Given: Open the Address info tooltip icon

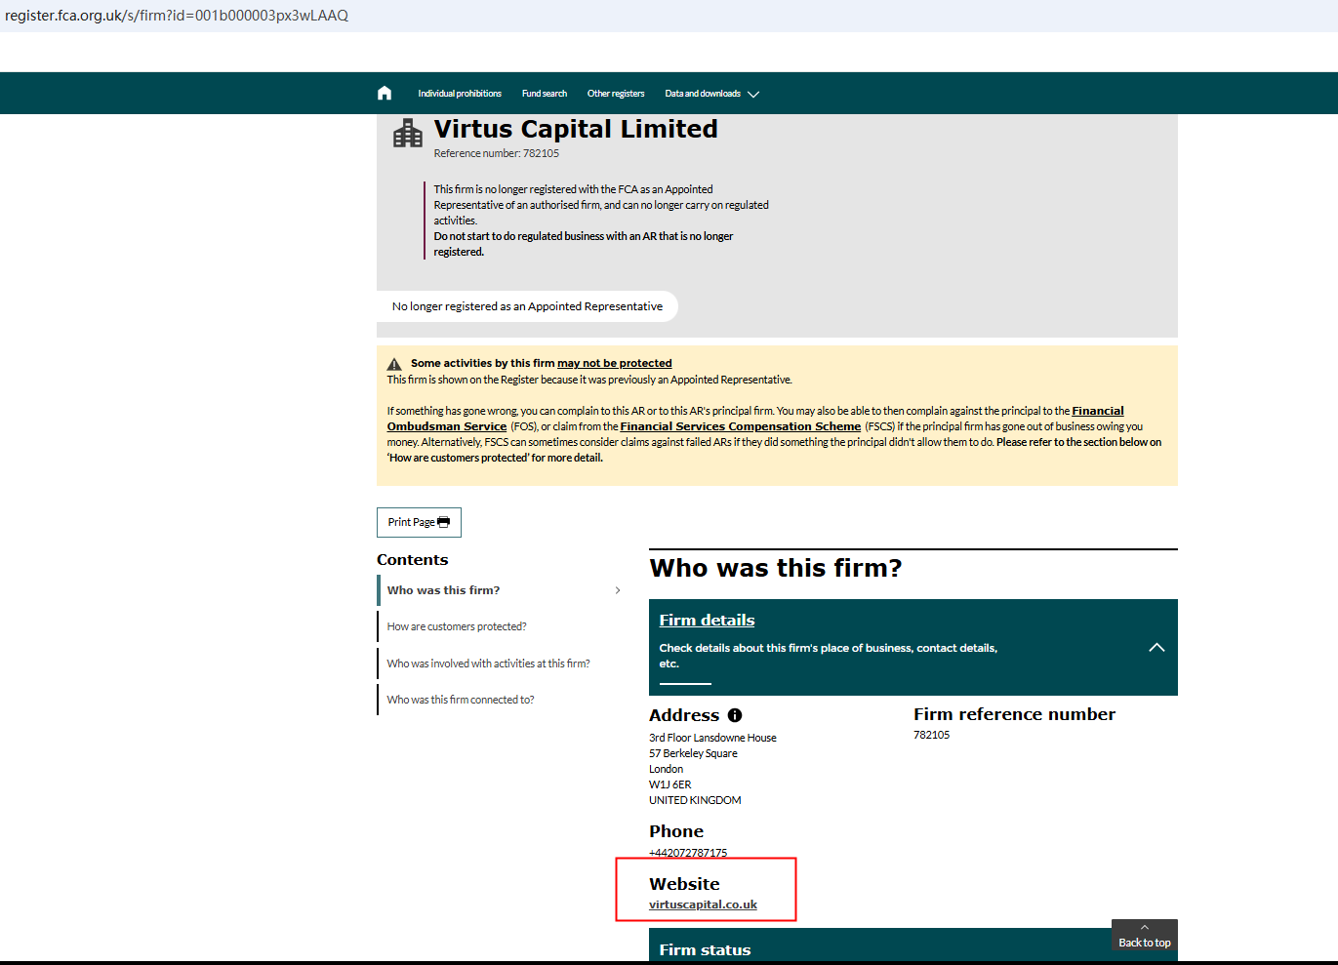Looking at the screenshot, I should 735,715.
